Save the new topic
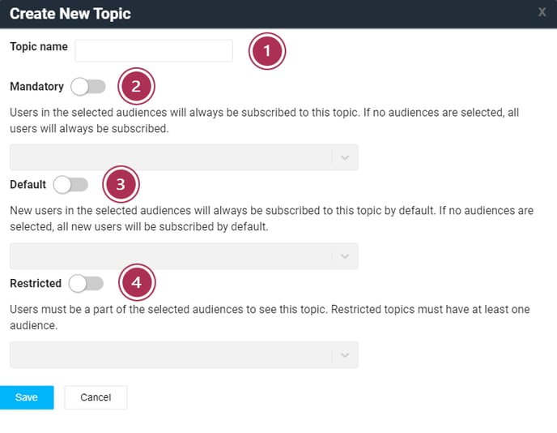The width and height of the screenshot is (557, 433). pyautogui.click(x=27, y=397)
